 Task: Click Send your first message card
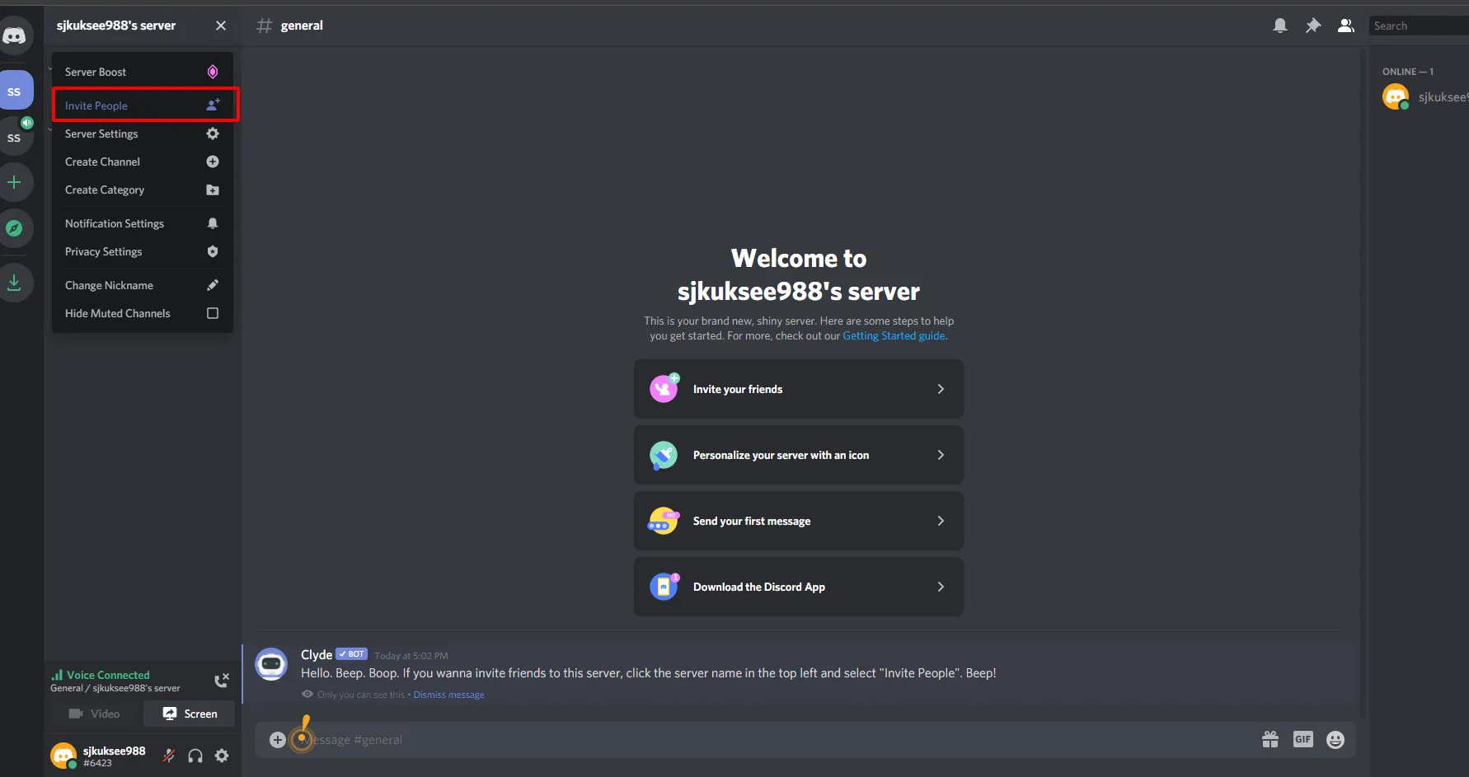click(799, 521)
